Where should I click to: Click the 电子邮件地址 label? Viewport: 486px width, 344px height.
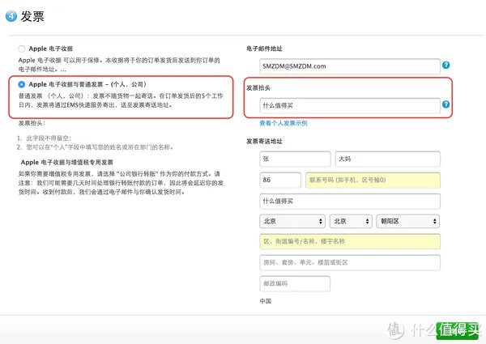coord(264,49)
